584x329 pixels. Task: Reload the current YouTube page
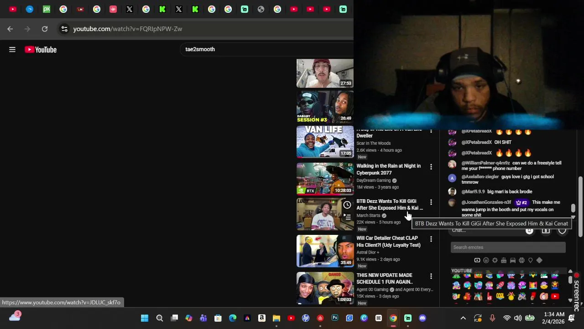45,29
